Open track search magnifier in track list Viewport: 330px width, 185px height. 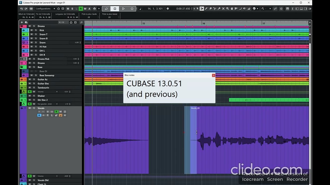(x=81, y=22)
